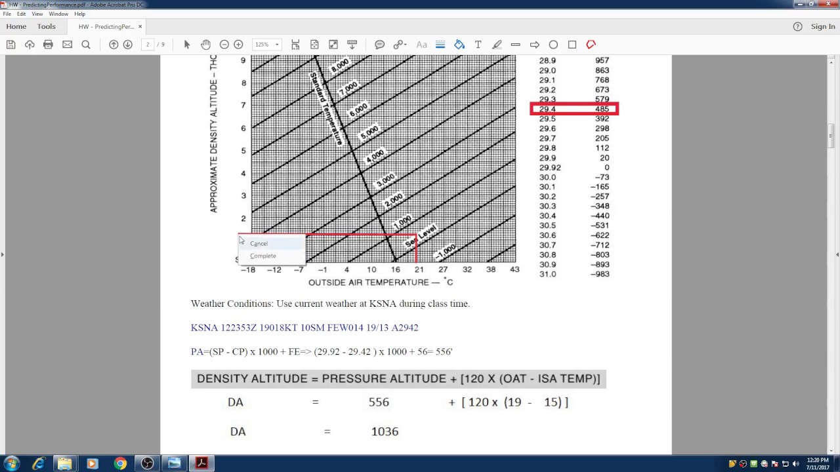Add a sticky note comment
The height and width of the screenshot is (472, 840).
[x=379, y=45]
